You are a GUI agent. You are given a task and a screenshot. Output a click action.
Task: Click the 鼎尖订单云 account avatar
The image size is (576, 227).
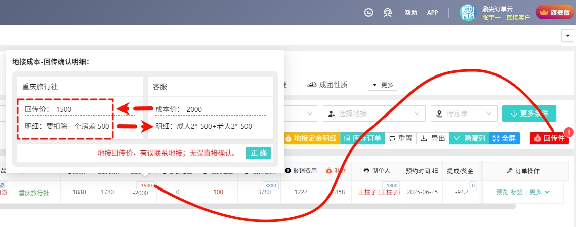tap(468, 13)
